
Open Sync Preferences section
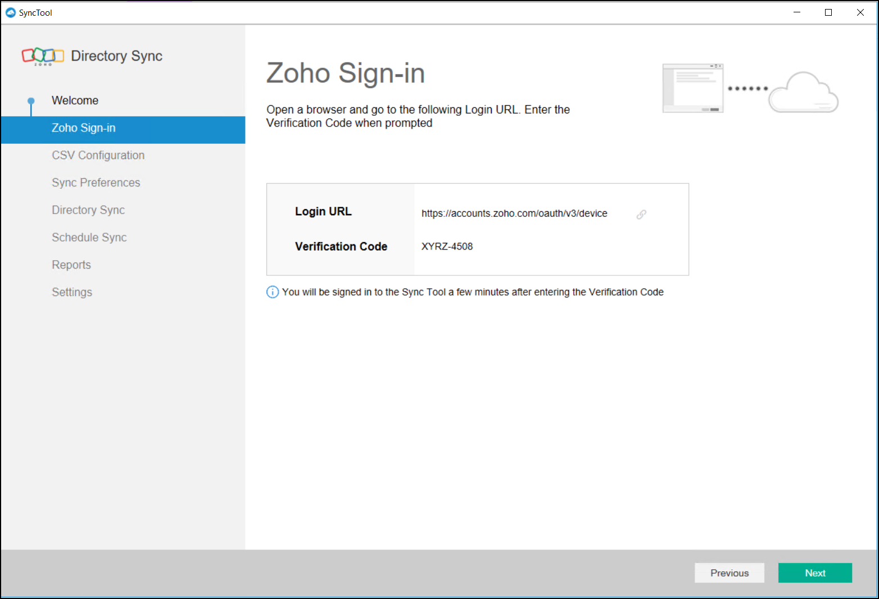click(96, 183)
